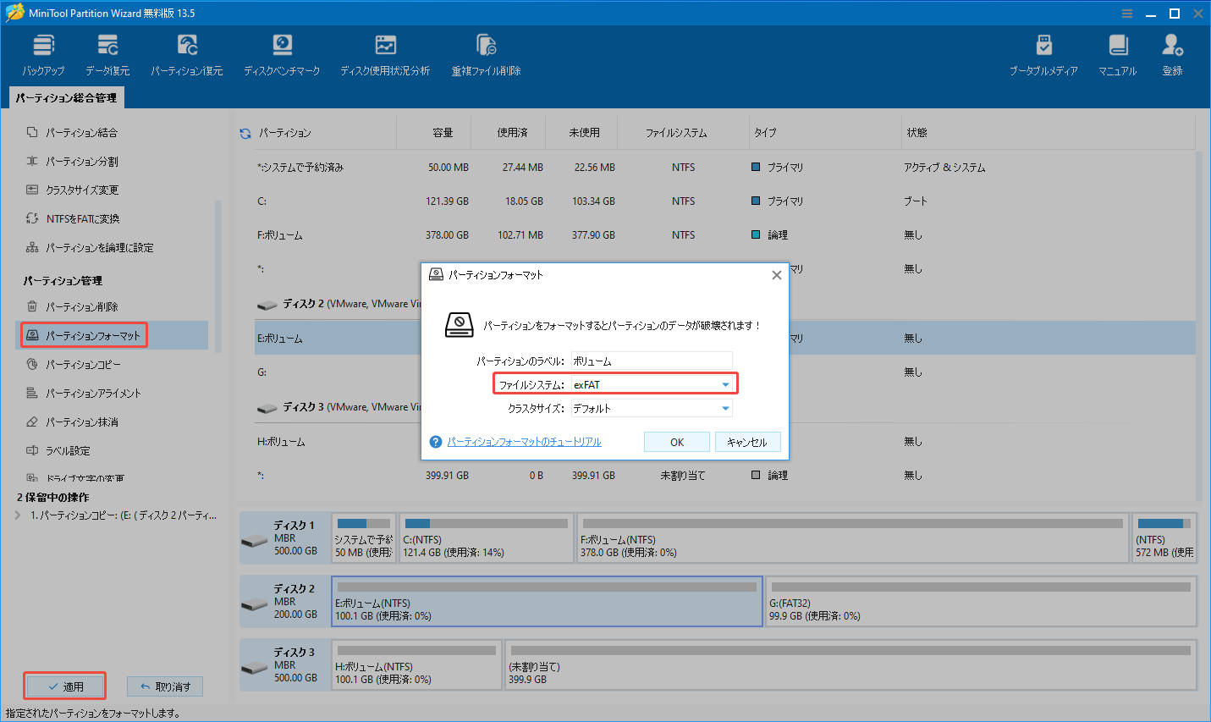
Task: Open the バックアップ (Backup) tool
Action: 43,52
